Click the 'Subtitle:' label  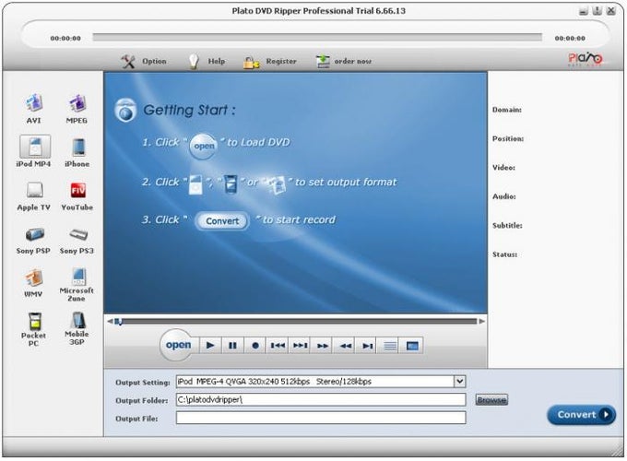pos(507,226)
